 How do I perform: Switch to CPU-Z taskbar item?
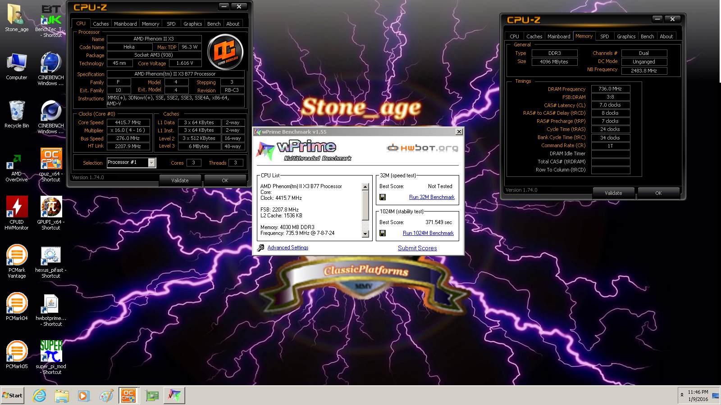[x=129, y=396]
